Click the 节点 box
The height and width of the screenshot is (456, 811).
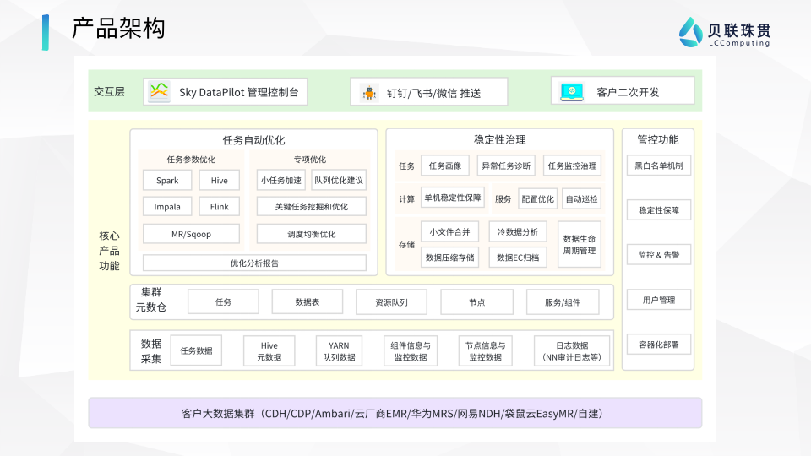pos(476,302)
